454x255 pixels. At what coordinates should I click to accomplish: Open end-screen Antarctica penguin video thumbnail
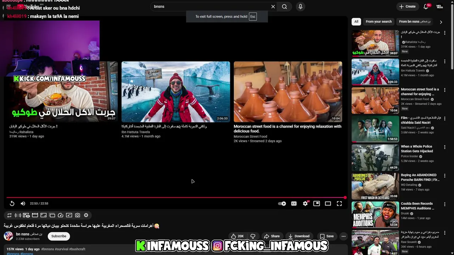(x=176, y=92)
